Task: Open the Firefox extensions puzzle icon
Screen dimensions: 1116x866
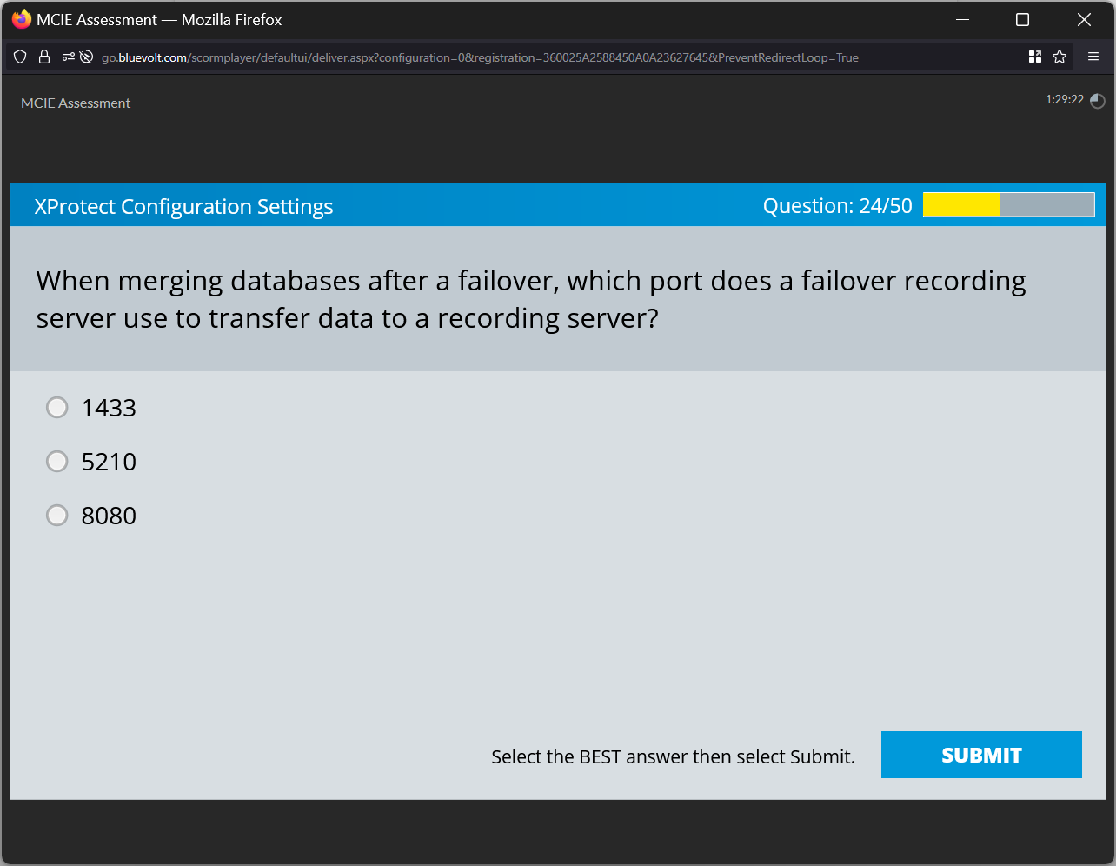Action: click(x=1034, y=57)
